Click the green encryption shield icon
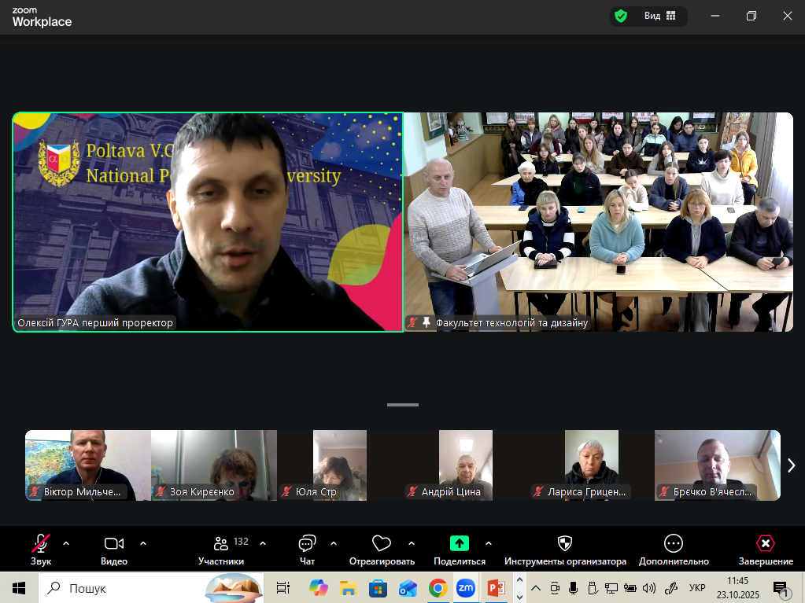The height and width of the screenshot is (603, 805). pyautogui.click(x=621, y=16)
